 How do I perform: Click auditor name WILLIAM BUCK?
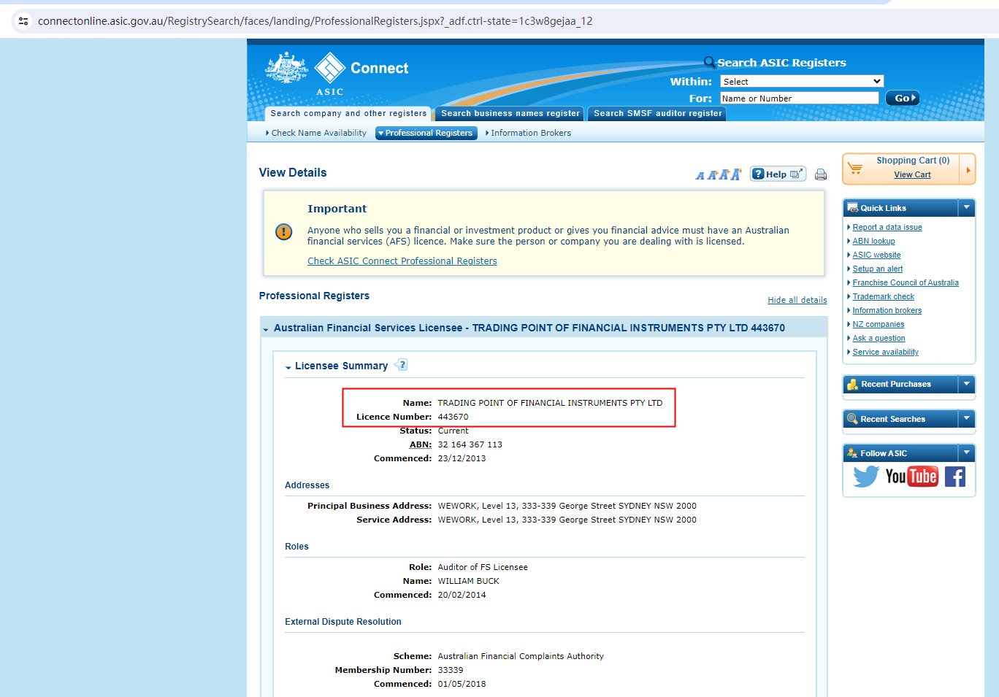coord(469,582)
